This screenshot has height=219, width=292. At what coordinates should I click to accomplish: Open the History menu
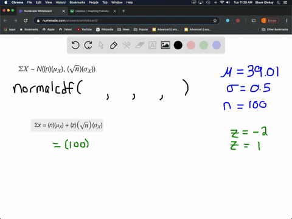click(x=61, y=2)
